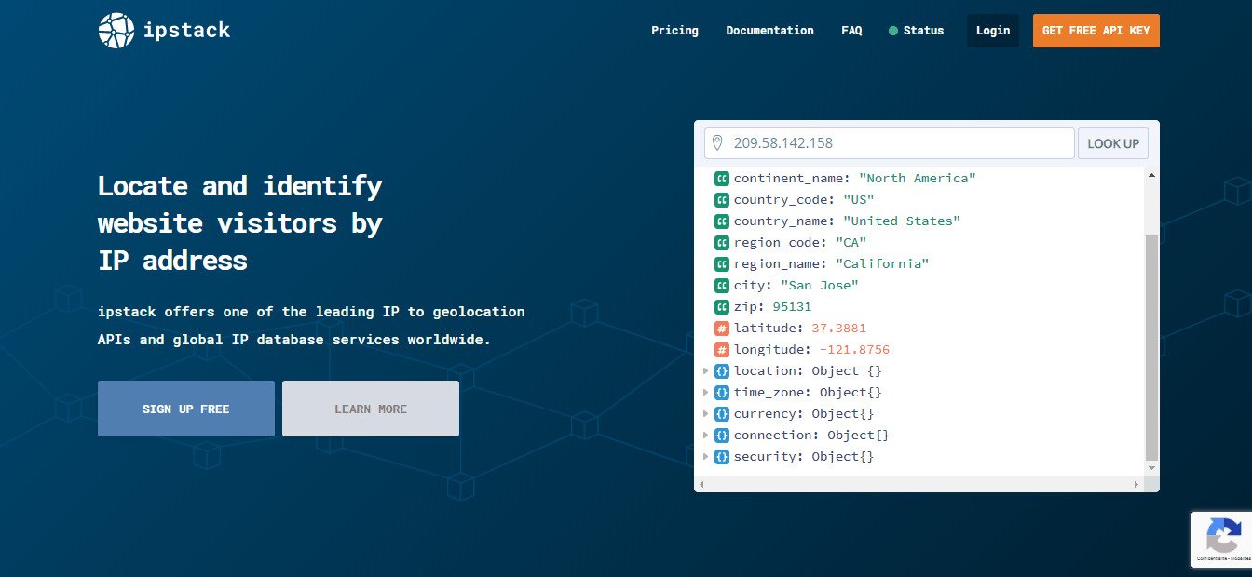The image size is (1252, 577).
Task: Click the number type icon beside longitude
Action: (x=722, y=350)
